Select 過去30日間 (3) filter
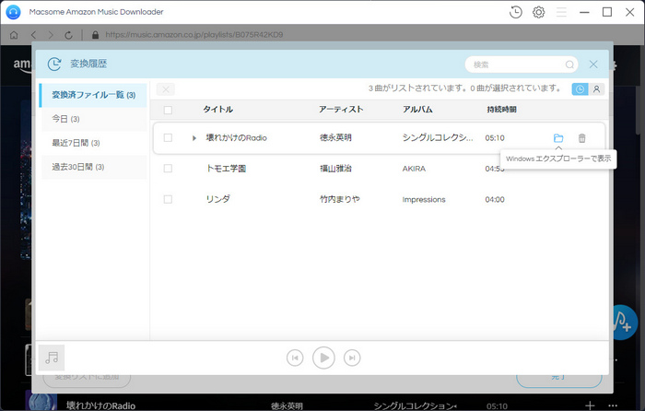Viewport: 645px width, 411px height. click(94, 167)
